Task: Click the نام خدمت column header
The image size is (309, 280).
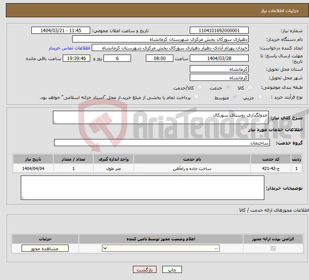Action: click(192, 159)
